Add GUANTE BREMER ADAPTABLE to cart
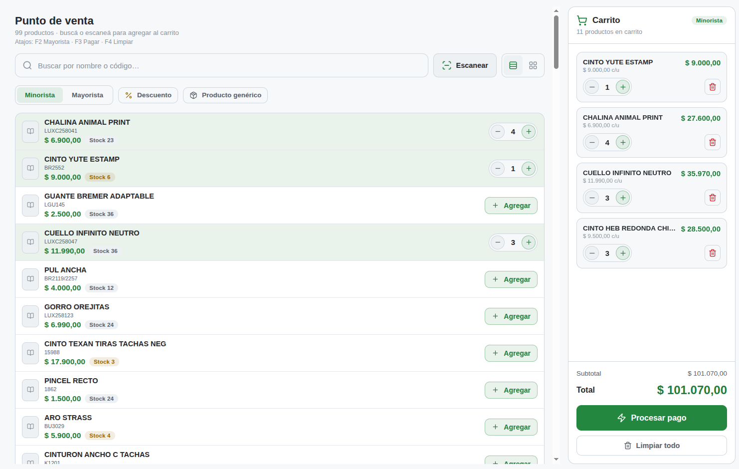The width and height of the screenshot is (739, 469). tap(511, 206)
